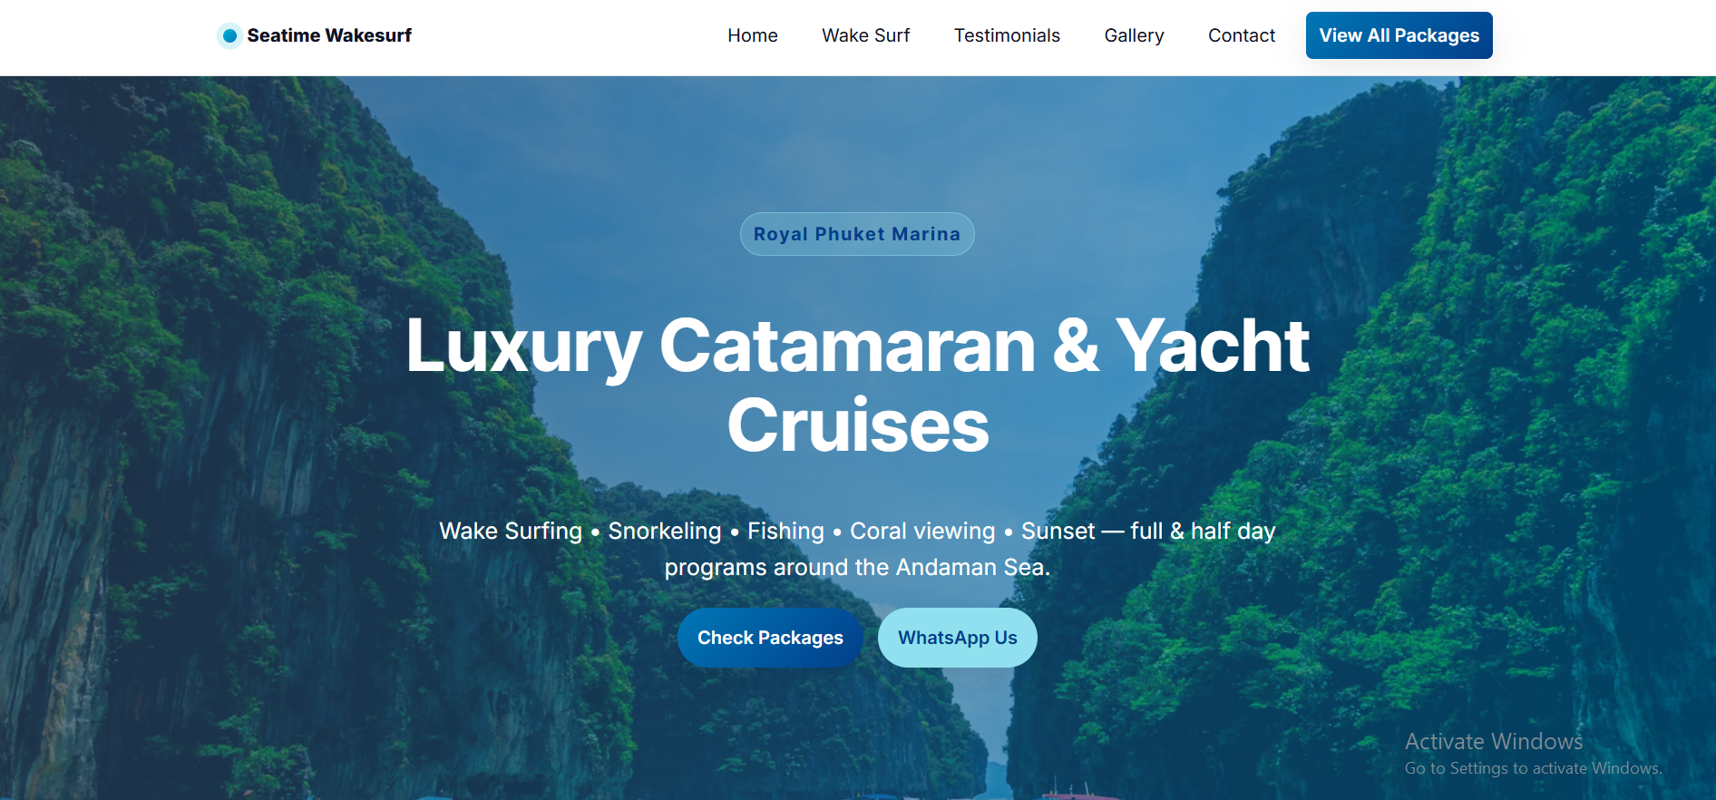Click the View All Packages button
The image size is (1716, 800).
point(1399,35)
